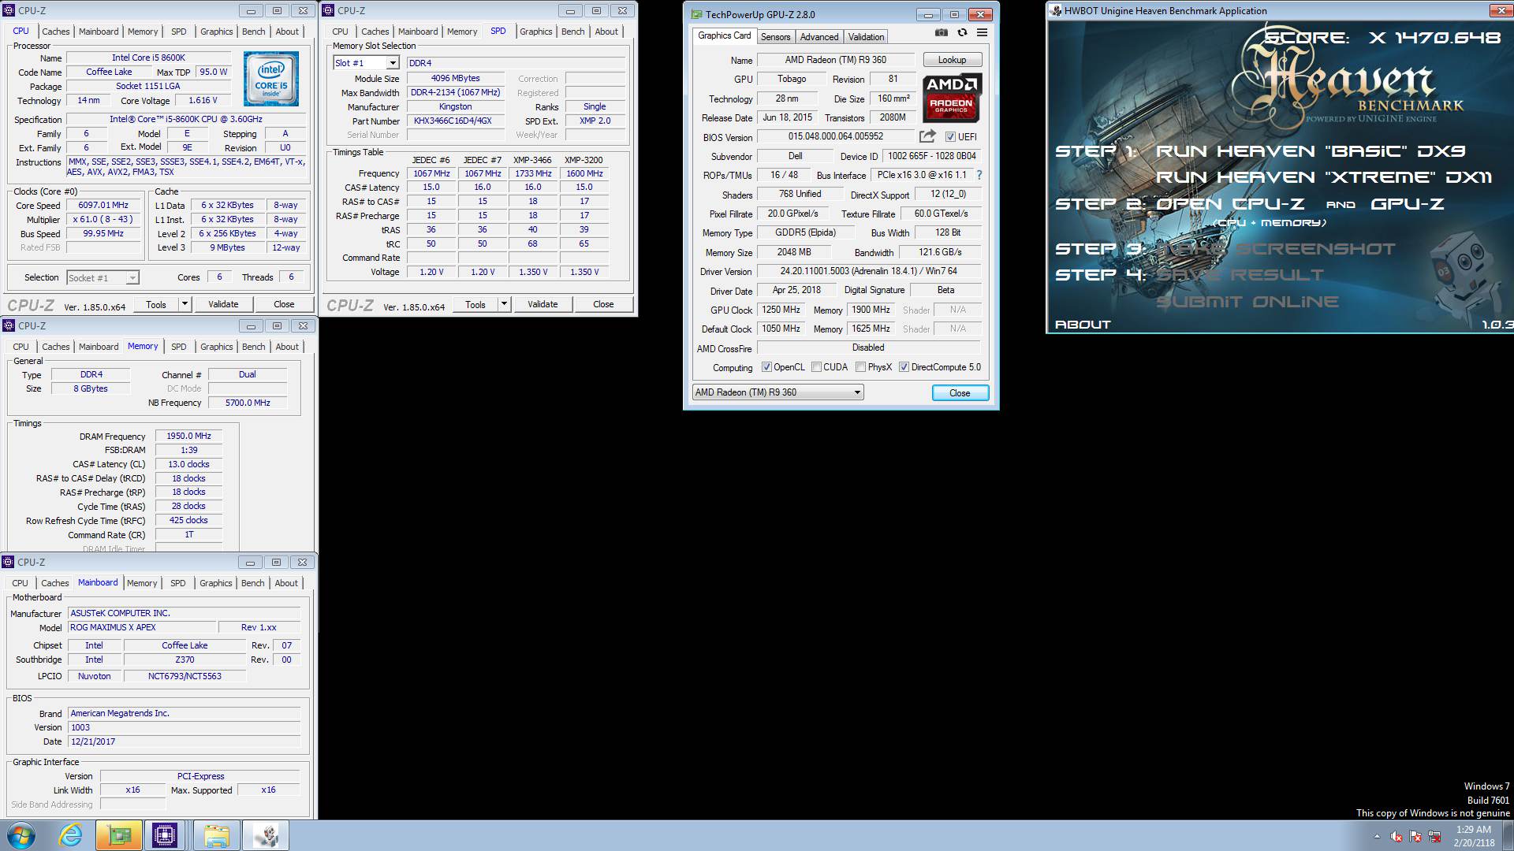This screenshot has height=851, width=1514.
Task: Open the taskbar clock showing 1:29 AM
Action: click(x=1473, y=836)
